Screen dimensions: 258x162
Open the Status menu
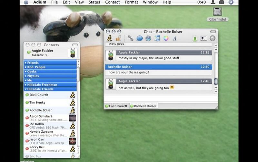pos(94,2)
